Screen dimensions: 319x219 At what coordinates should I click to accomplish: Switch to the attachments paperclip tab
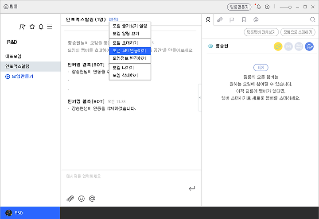point(220,19)
